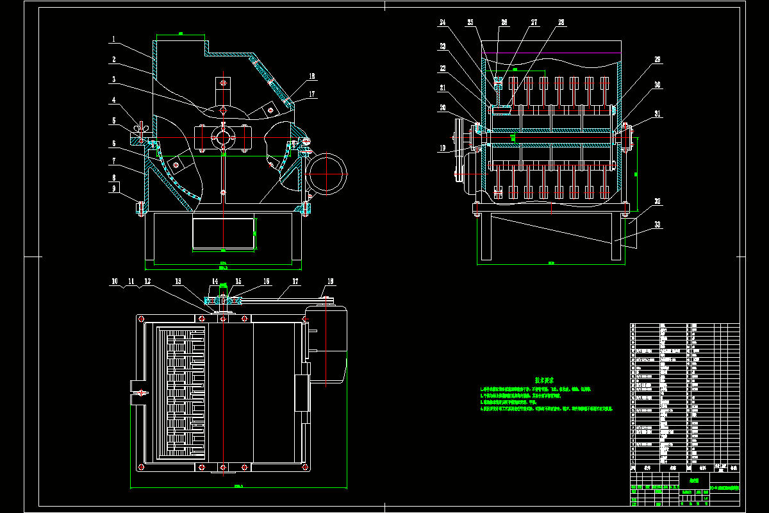The width and height of the screenshot is (769, 513).
Task: Select part callout number 27
Action: tap(534, 23)
